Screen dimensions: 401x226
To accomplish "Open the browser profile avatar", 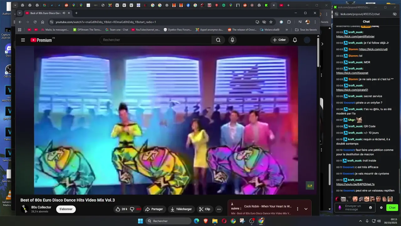I will [x=308, y=22].
